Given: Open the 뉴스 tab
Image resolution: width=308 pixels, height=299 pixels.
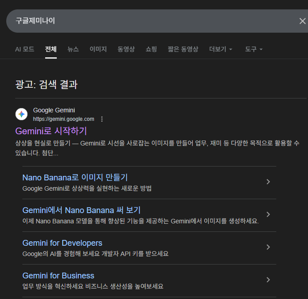Looking at the screenshot, I should (73, 49).
